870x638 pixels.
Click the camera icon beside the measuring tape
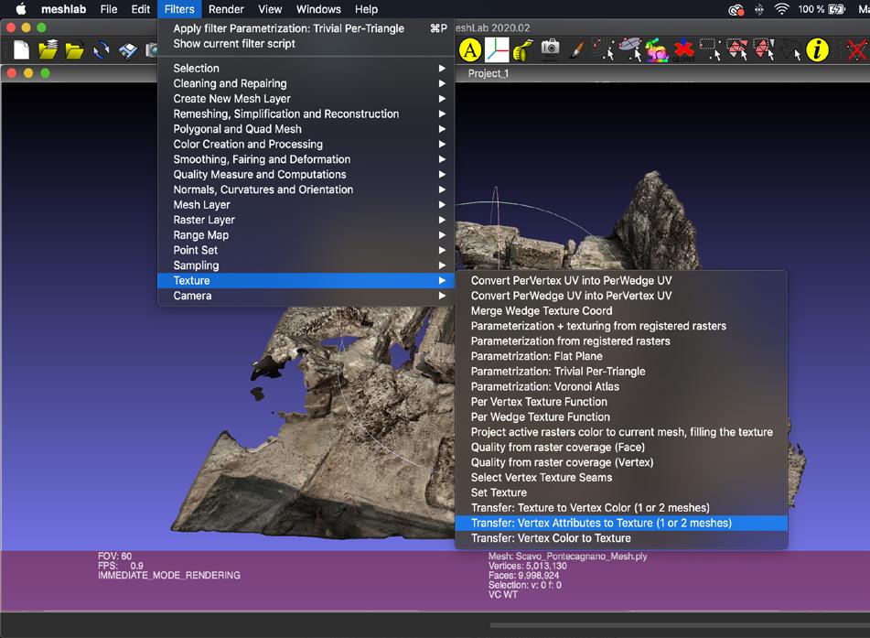click(550, 49)
